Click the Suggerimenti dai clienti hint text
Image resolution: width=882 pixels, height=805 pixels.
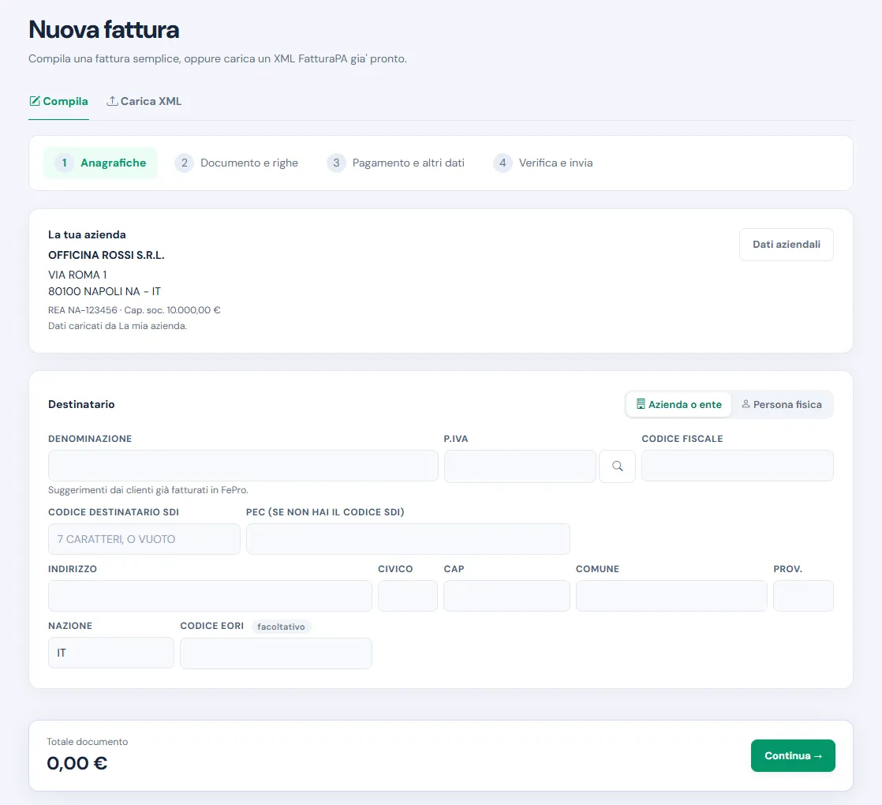(x=148, y=490)
